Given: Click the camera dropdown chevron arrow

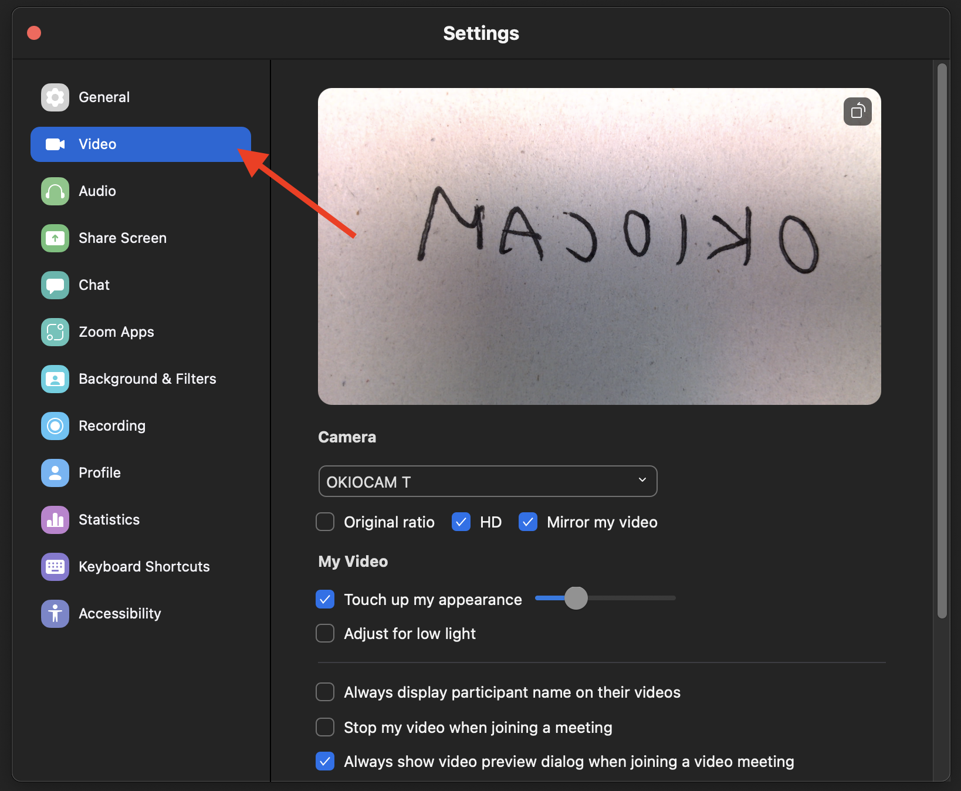Looking at the screenshot, I should tap(642, 480).
